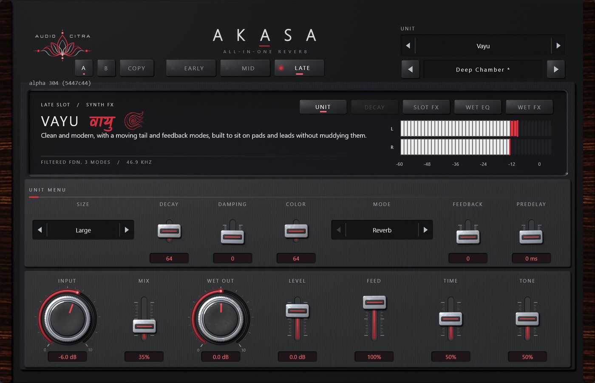Click the Time fader handle
Screen dimensions: 595x383
(x=451, y=318)
